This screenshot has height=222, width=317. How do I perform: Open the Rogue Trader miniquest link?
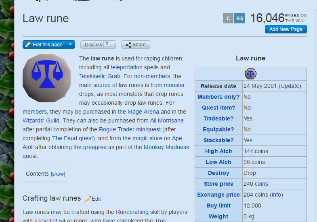(x=130, y=129)
